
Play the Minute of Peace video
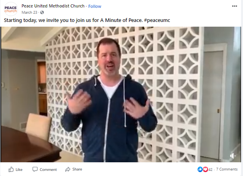(x=121, y=94)
